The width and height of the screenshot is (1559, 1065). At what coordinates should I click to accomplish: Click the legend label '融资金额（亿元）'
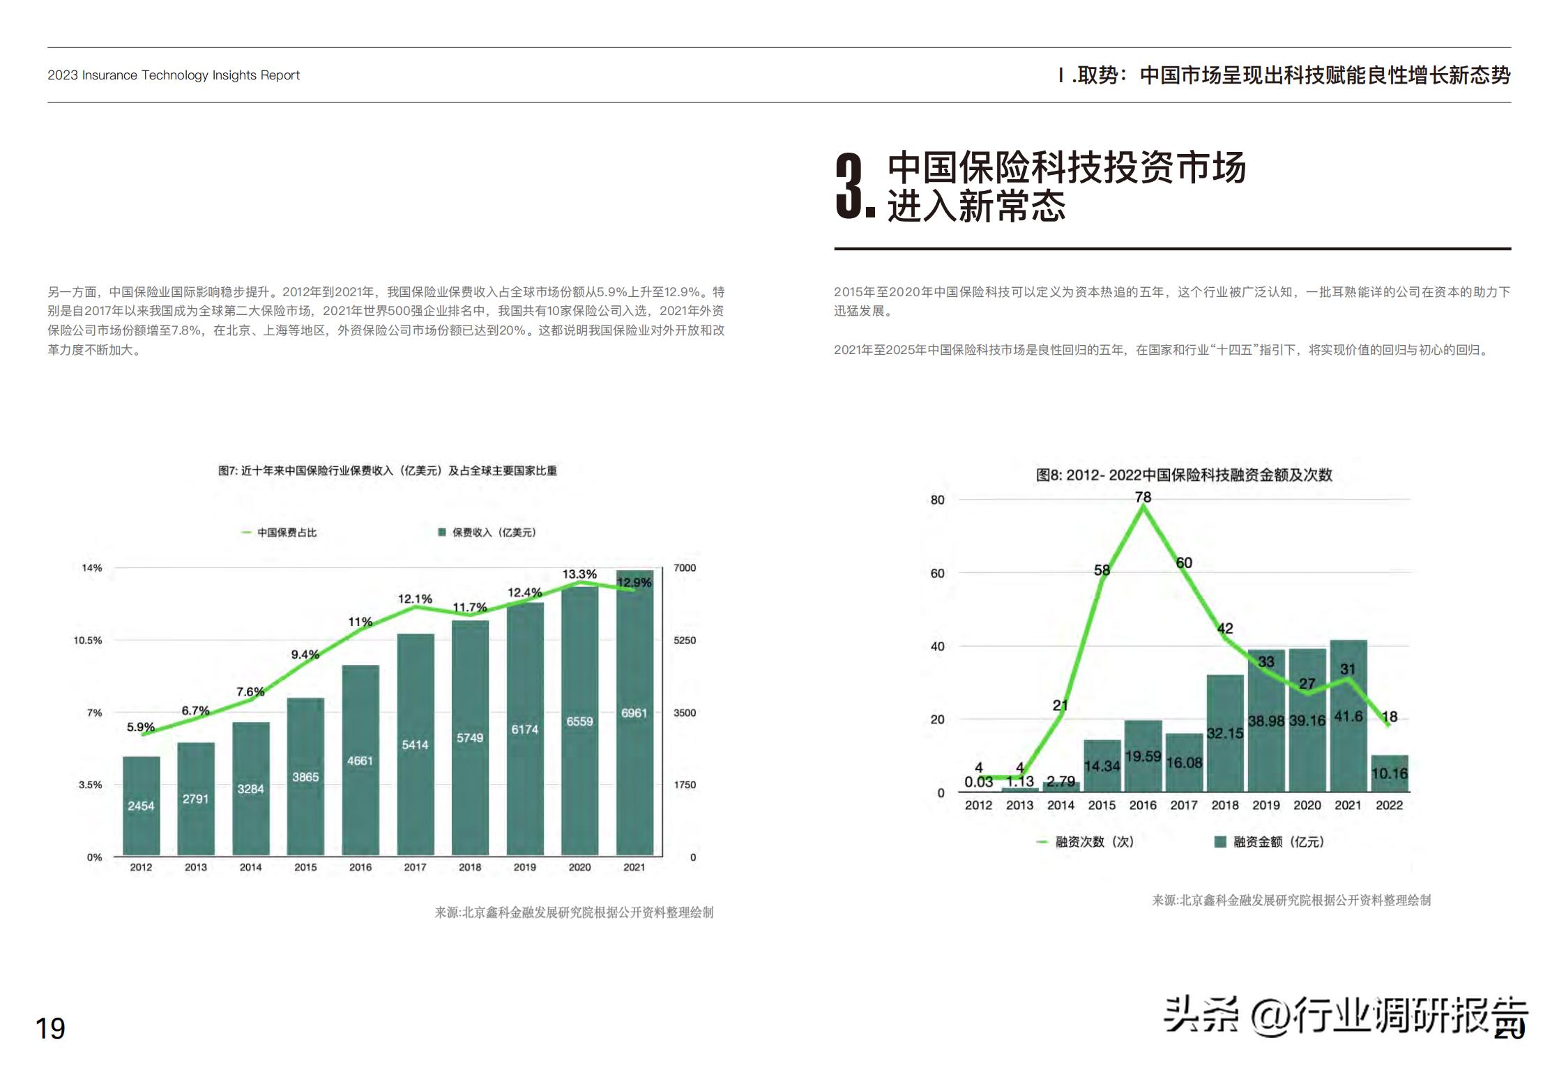click(1279, 842)
